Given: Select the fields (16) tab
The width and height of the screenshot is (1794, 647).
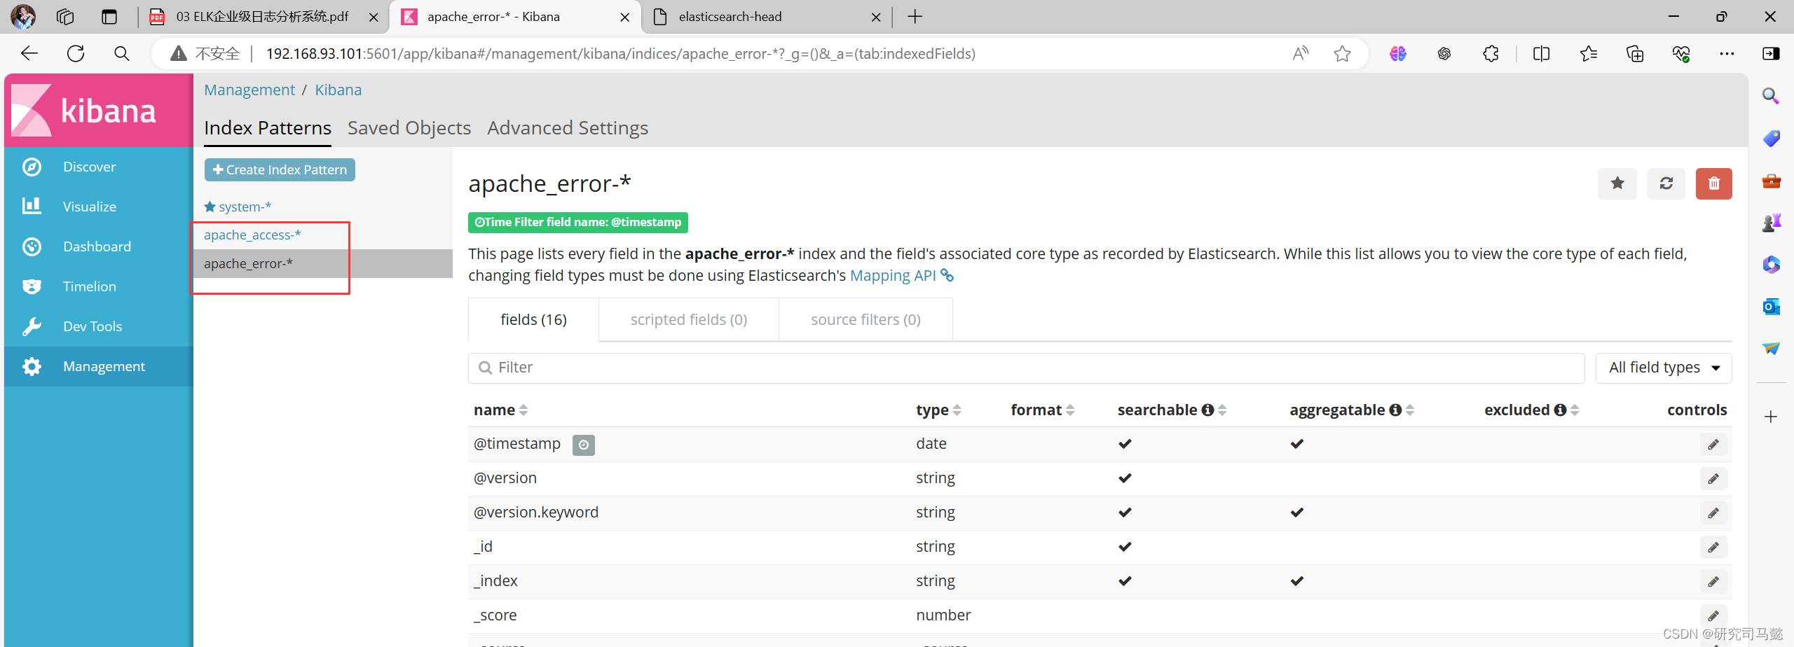Looking at the screenshot, I should click(533, 320).
